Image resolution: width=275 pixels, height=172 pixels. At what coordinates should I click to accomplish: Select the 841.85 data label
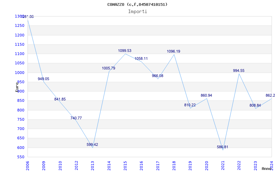[x=60, y=99]
